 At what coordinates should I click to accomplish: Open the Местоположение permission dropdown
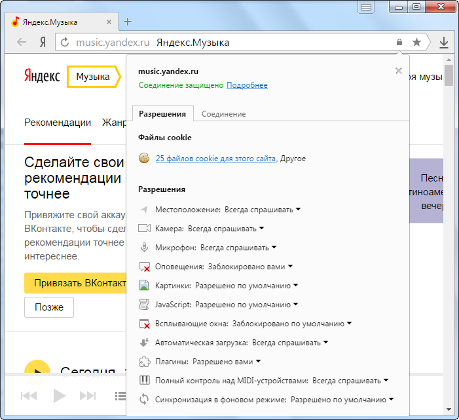pyautogui.click(x=263, y=210)
